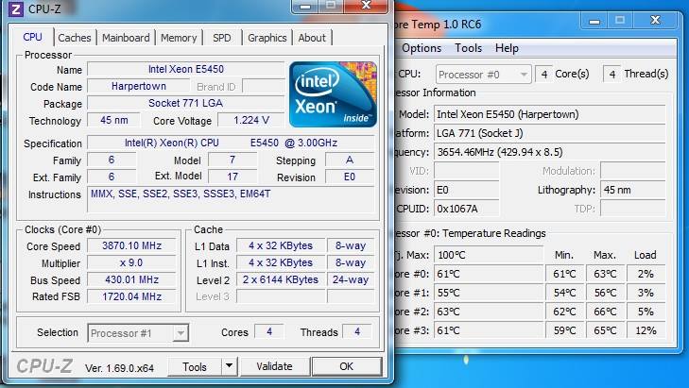689x388 pixels.
Task: Click the Model field in Core Temp
Action: pos(549,114)
